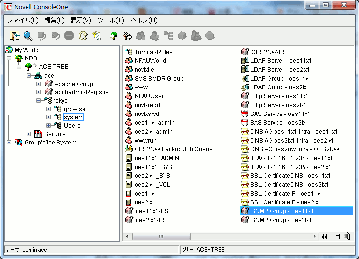The width and height of the screenshot is (359, 259).
Task: Collapse the ace organization node
Action: click(28, 75)
